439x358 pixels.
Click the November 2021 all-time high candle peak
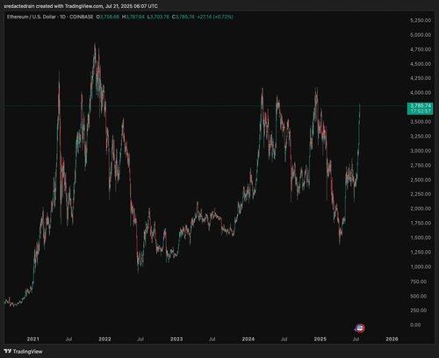(95, 46)
